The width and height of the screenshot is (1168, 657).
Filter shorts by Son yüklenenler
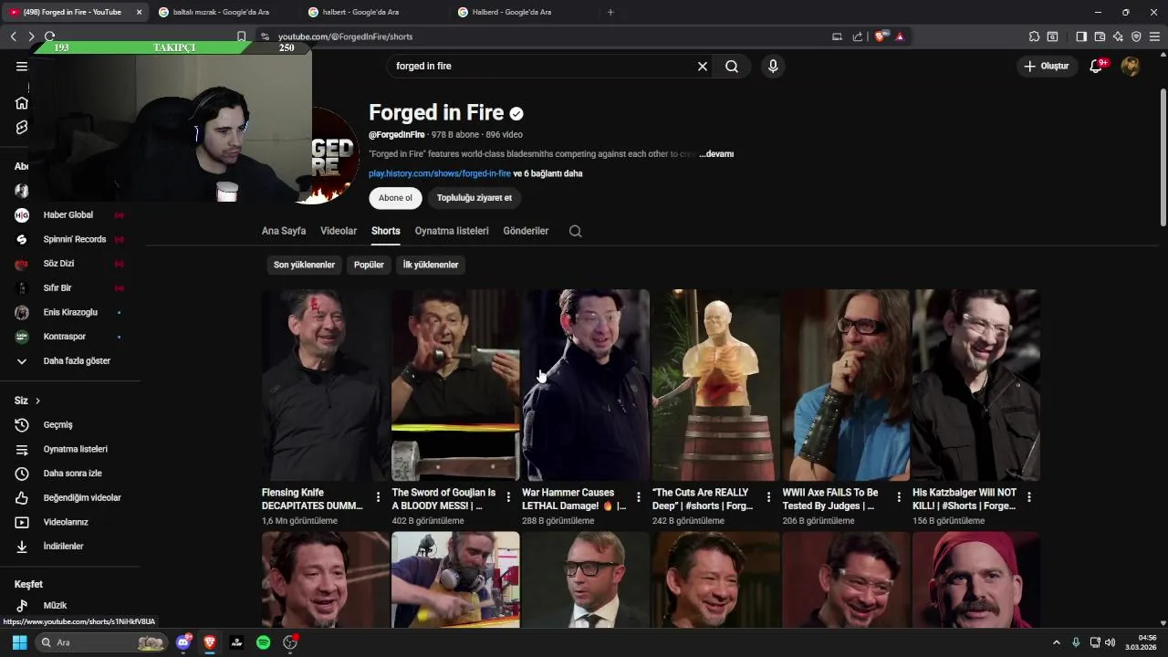pos(305,265)
